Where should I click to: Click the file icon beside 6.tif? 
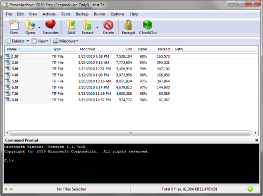pyautogui.click(x=8, y=88)
